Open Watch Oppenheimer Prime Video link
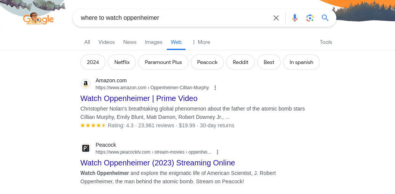 pos(139,98)
